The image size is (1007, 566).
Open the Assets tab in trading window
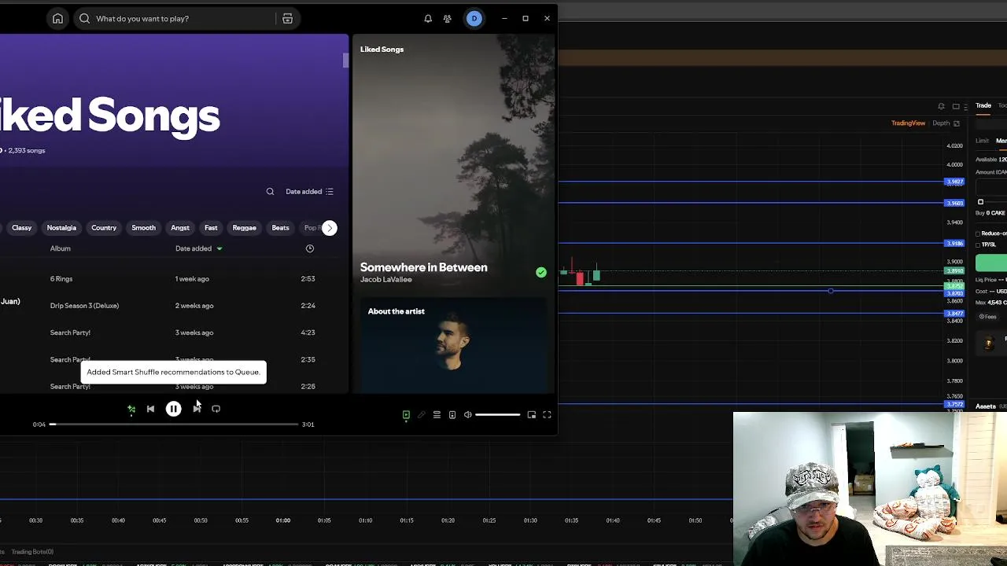pos(986,406)
